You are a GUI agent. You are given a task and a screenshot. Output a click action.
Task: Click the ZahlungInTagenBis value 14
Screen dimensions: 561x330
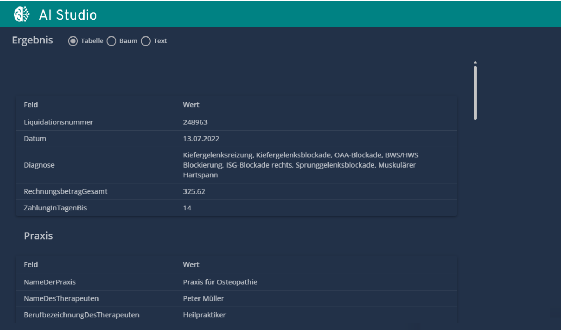tap(187, 208)
